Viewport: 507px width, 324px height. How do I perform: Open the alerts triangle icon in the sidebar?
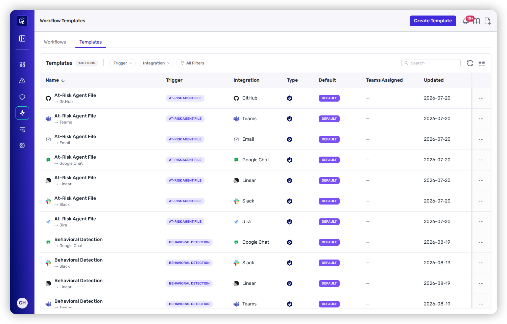pyautogui.click(x=22, y=81)
